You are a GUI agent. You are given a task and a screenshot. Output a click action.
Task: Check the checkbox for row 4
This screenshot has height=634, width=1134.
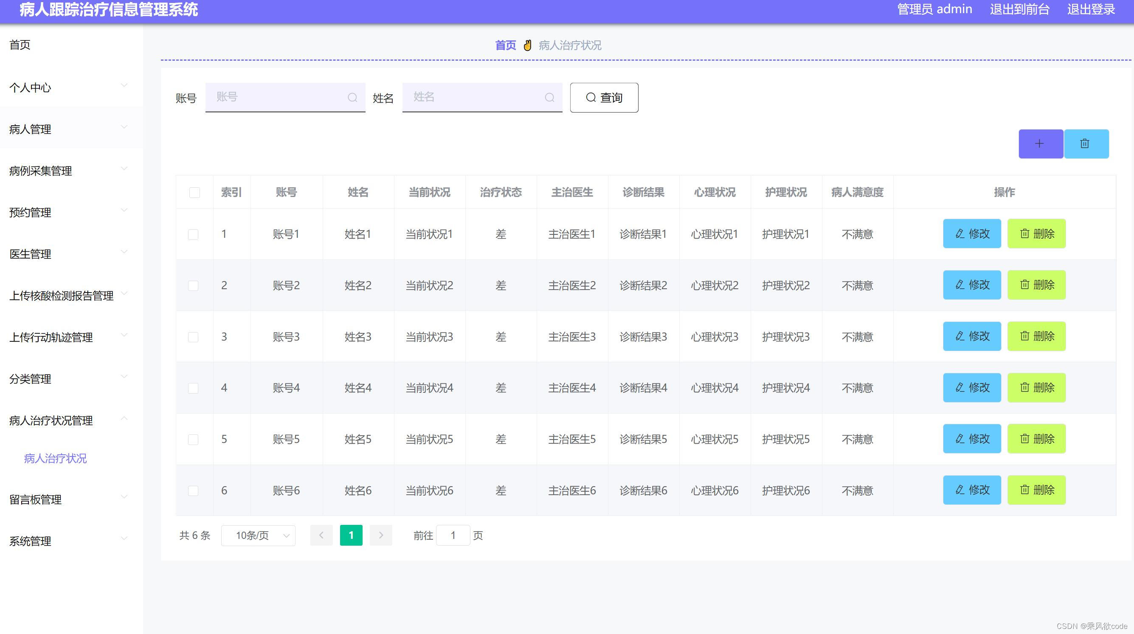coord(194,388)
